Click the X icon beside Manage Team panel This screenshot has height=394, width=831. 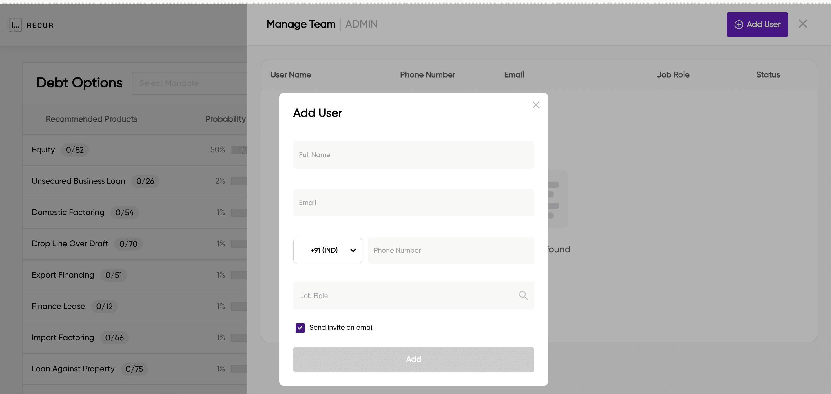click(803, 23)
